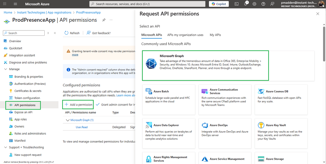Click the Expose an API cloud icon
The image size is (326, 164).
click(11, 112)
